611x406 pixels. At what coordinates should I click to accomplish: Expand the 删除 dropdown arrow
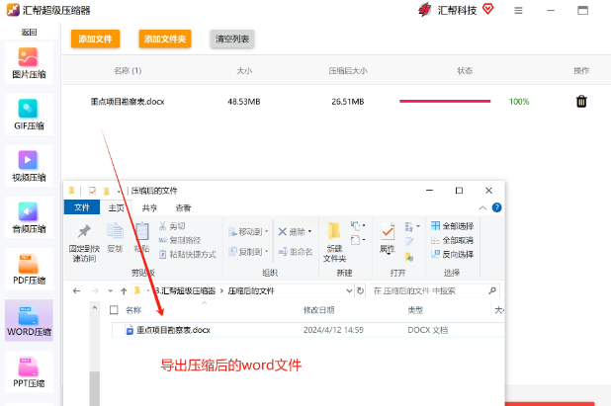(x=309, y=231)
